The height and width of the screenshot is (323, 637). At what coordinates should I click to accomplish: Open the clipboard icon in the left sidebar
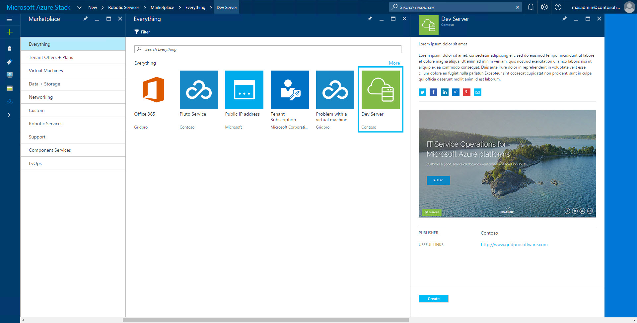pyautogui.click(x=9, y=48)
